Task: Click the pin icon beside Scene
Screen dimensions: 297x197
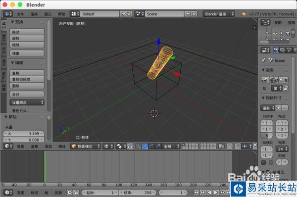Action: pos(263,60)
